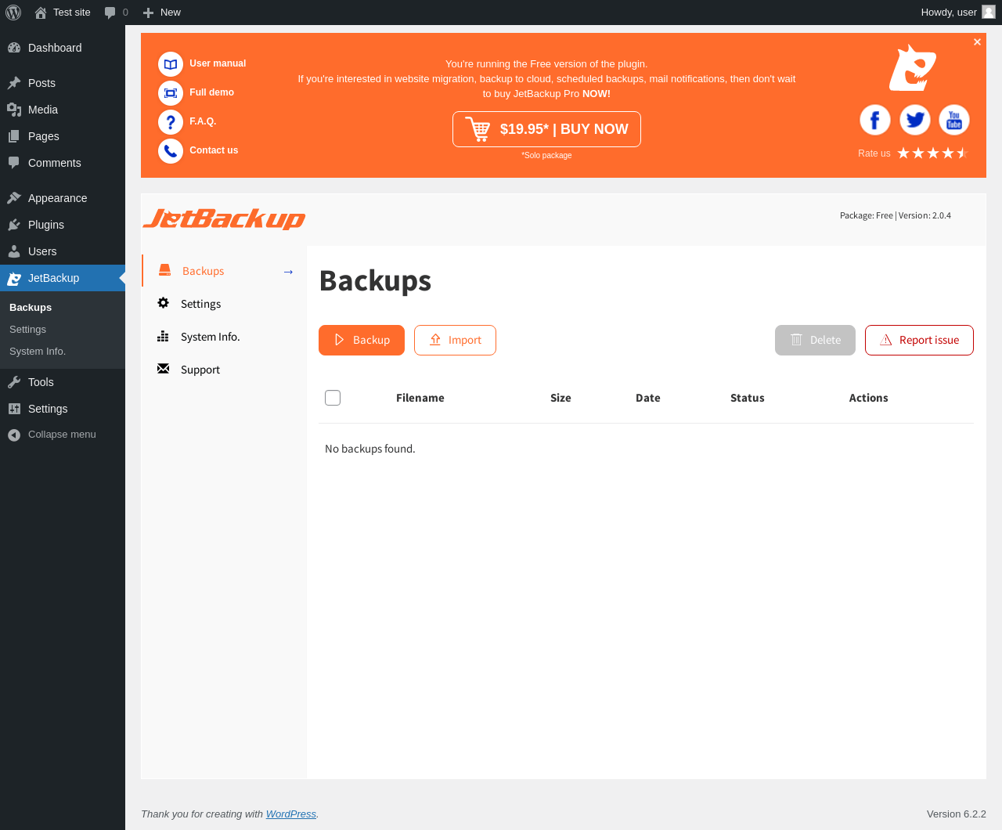Screen dimensions: 1002x830
Task: Collapse the admin sidebar menu
Action: click(x=63, y=435)
